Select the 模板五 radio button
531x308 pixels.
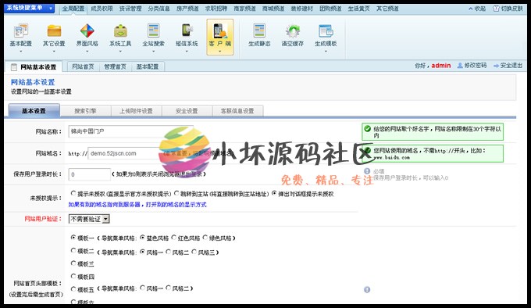tap(73, 289)
